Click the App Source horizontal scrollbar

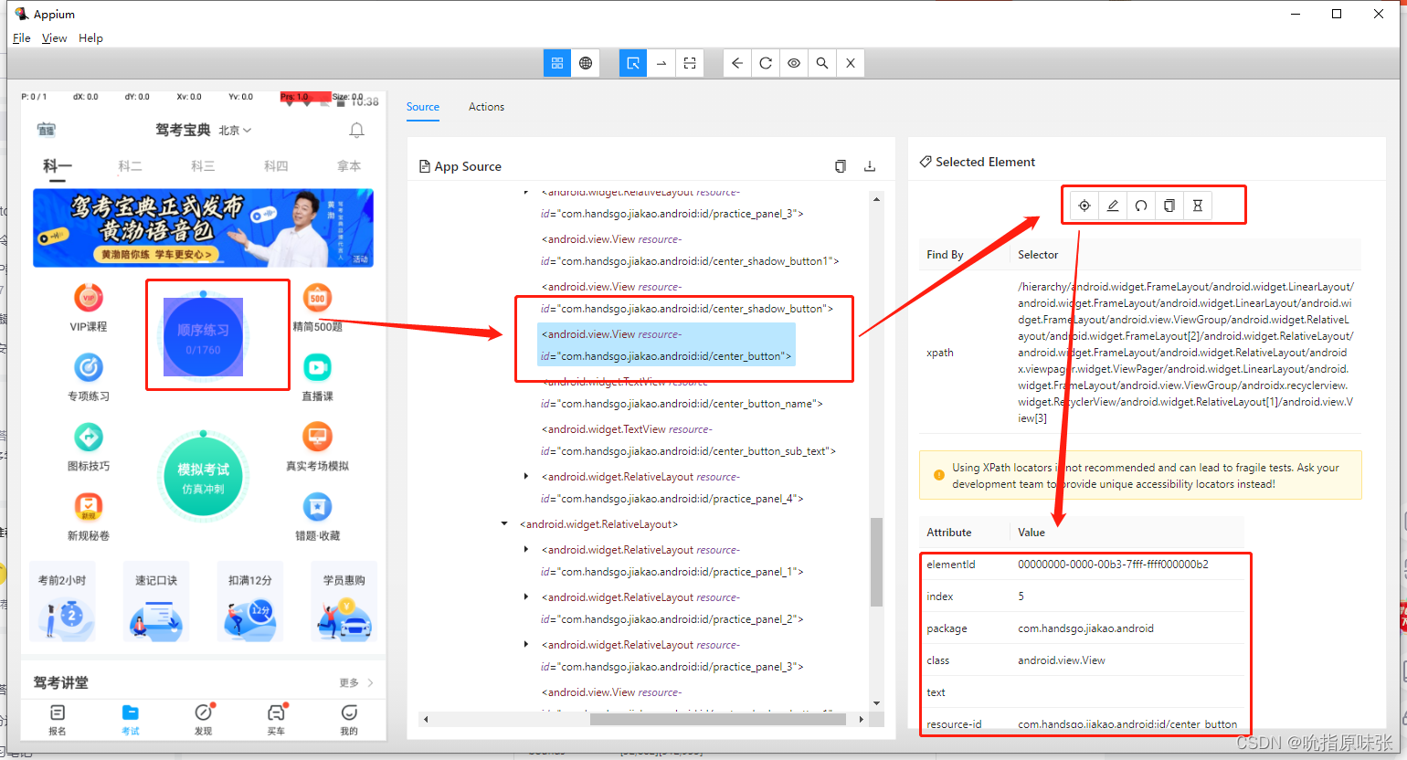tap(718, 719)
